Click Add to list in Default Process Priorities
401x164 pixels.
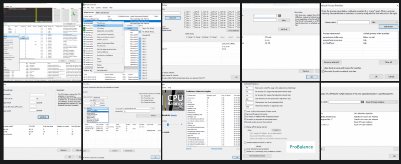pos(388,27)
